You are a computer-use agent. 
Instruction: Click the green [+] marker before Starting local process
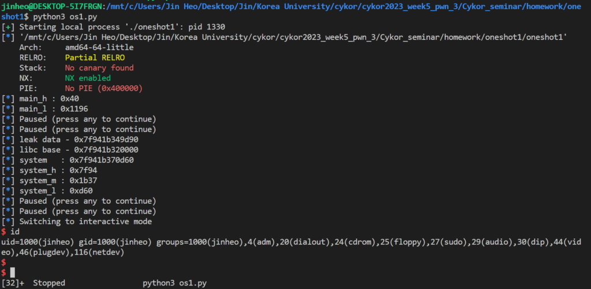pos(8,27)
